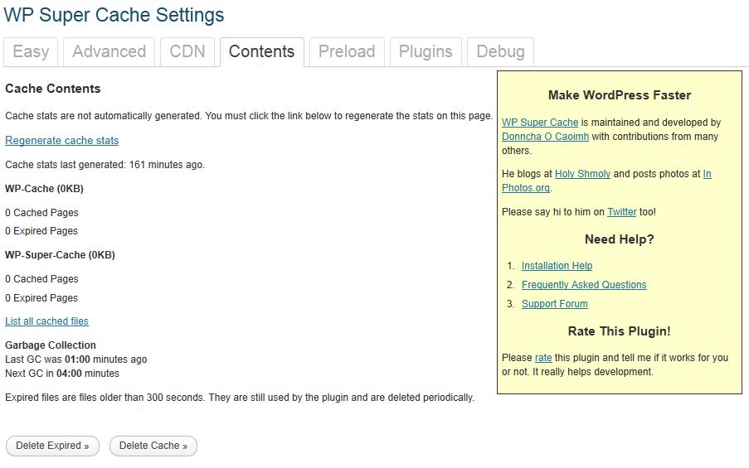Click the WP-Super-Cache (0KB) label
Viewport: 749px width, 468px height.
pyautogui.click(x=61, y=255)
